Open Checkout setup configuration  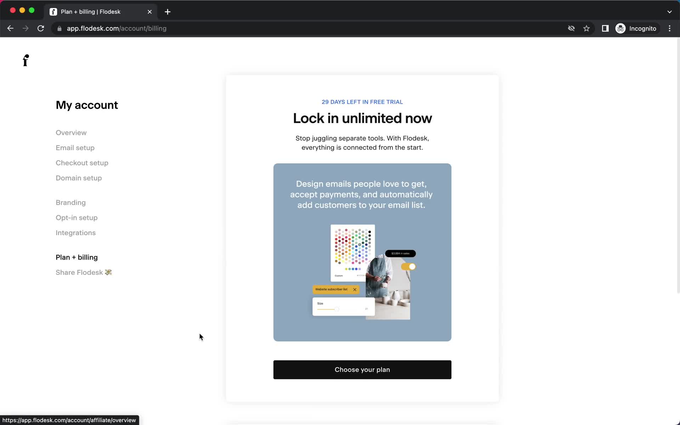pyautogui.click(x=82, y=163)
